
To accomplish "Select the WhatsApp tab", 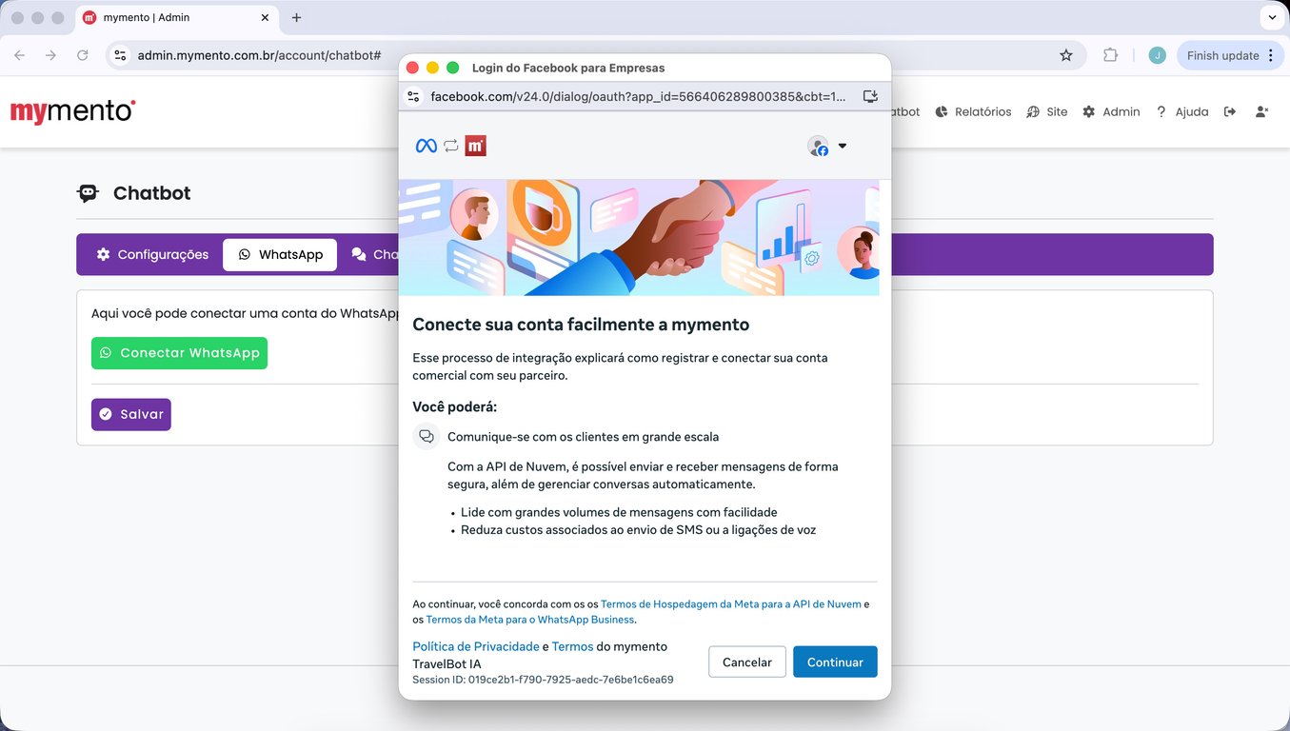I will click(280, 255).
